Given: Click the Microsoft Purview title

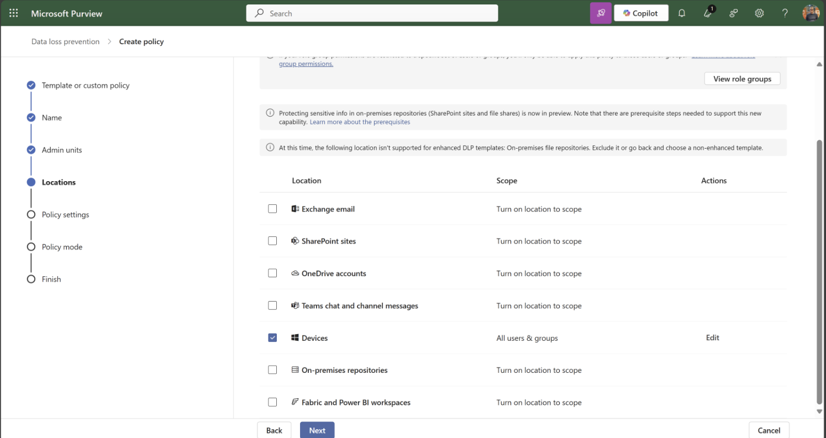Looking at the screenshot, I should pos(67,13).
